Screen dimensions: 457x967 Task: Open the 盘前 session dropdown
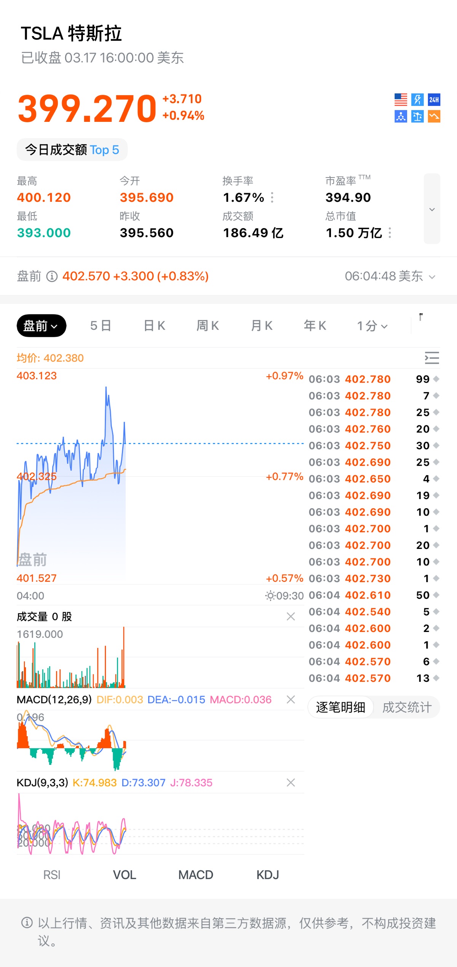tap(41, 326)
